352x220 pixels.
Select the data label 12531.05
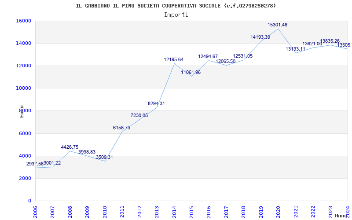tap(243, 56)
